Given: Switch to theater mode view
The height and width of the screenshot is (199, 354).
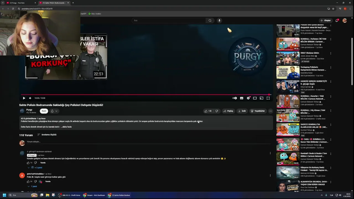Looking at the screenshot, I should (255, 98).
